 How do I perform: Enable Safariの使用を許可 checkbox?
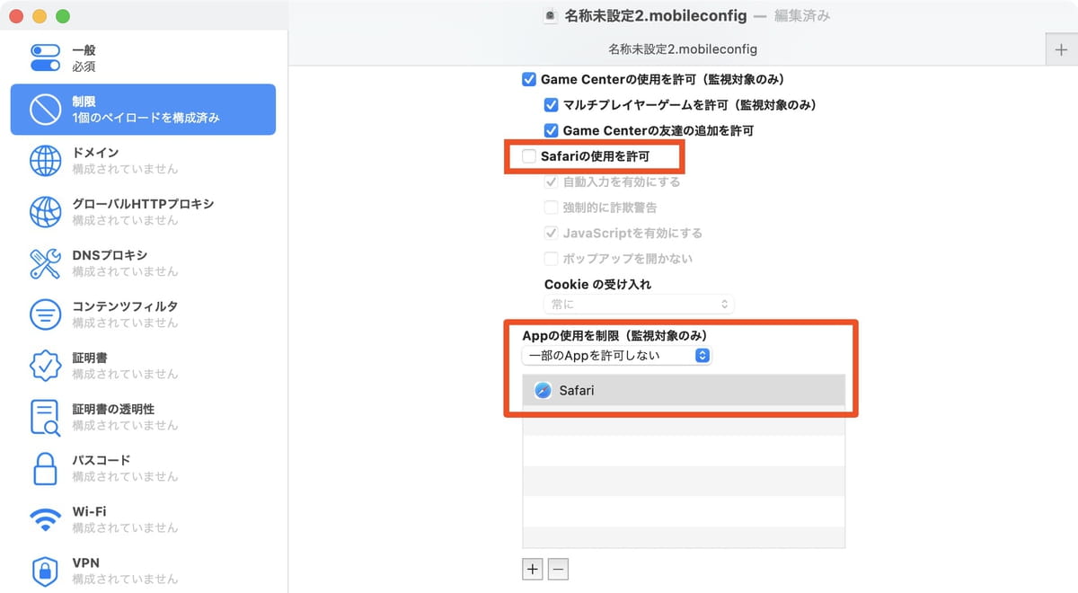(x=529, y=156)
